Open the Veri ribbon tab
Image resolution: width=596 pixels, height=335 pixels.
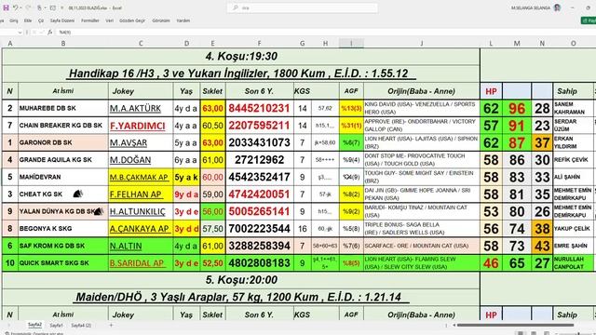click(110, 20)
